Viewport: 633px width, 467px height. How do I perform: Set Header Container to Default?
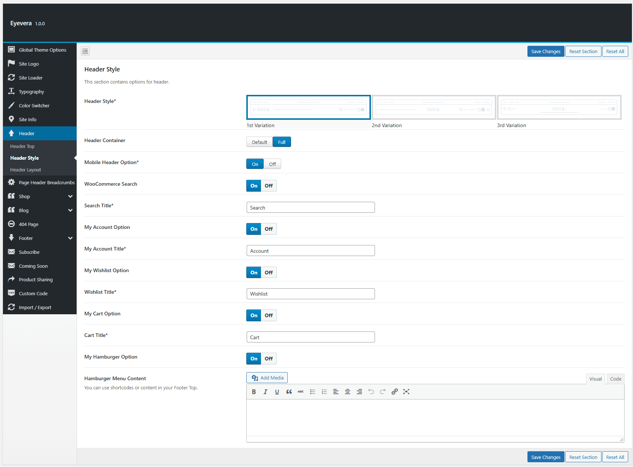click(x=260, y=142)
